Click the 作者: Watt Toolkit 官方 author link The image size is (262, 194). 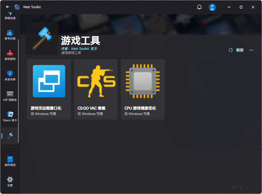tap(79, 48)
